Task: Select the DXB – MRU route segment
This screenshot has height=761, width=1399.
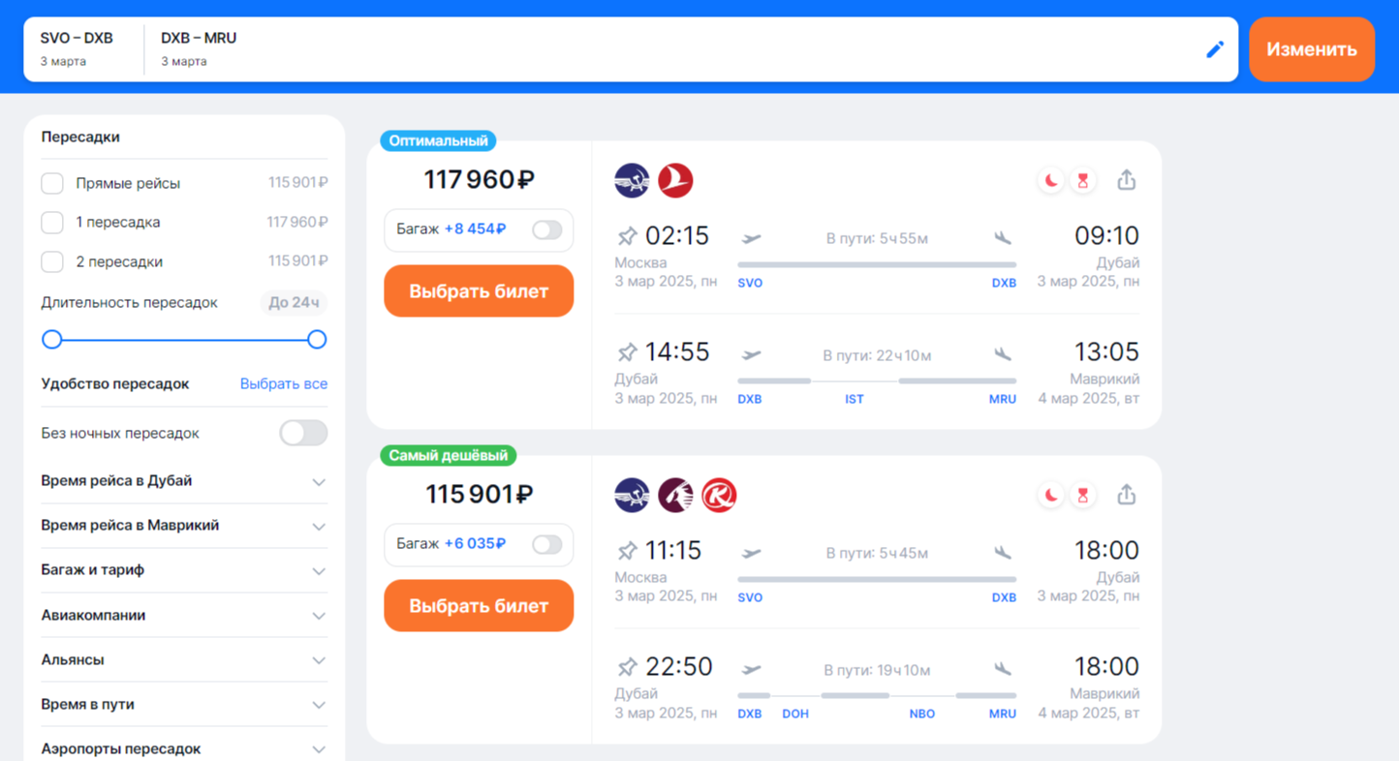Action: click(x=199, y=48)
